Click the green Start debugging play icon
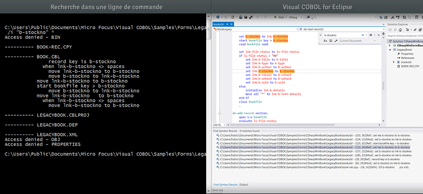 pos(276,17)
